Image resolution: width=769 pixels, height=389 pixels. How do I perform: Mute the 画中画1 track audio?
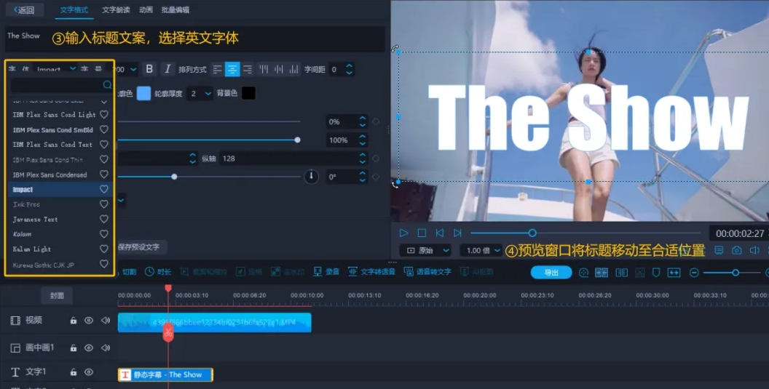(x=106, y=348)
